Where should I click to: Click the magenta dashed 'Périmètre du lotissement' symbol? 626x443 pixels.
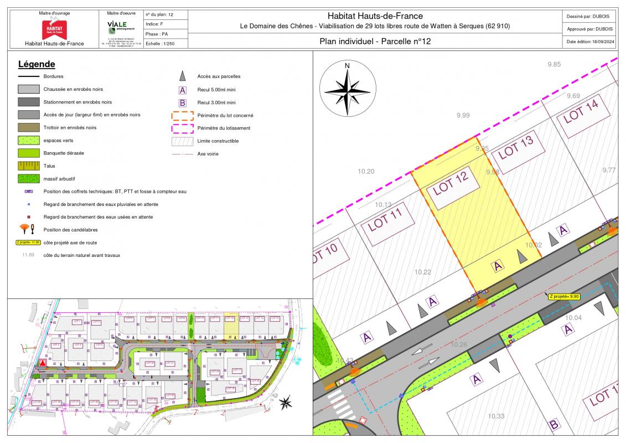(x=182, y=128)
